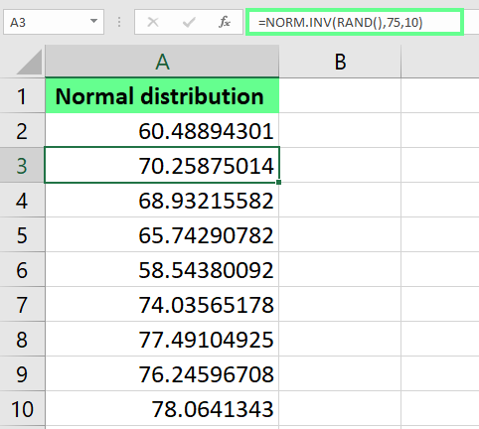Select column B header
The height and width of the screenshot is (429, 479).
[340, 62]
